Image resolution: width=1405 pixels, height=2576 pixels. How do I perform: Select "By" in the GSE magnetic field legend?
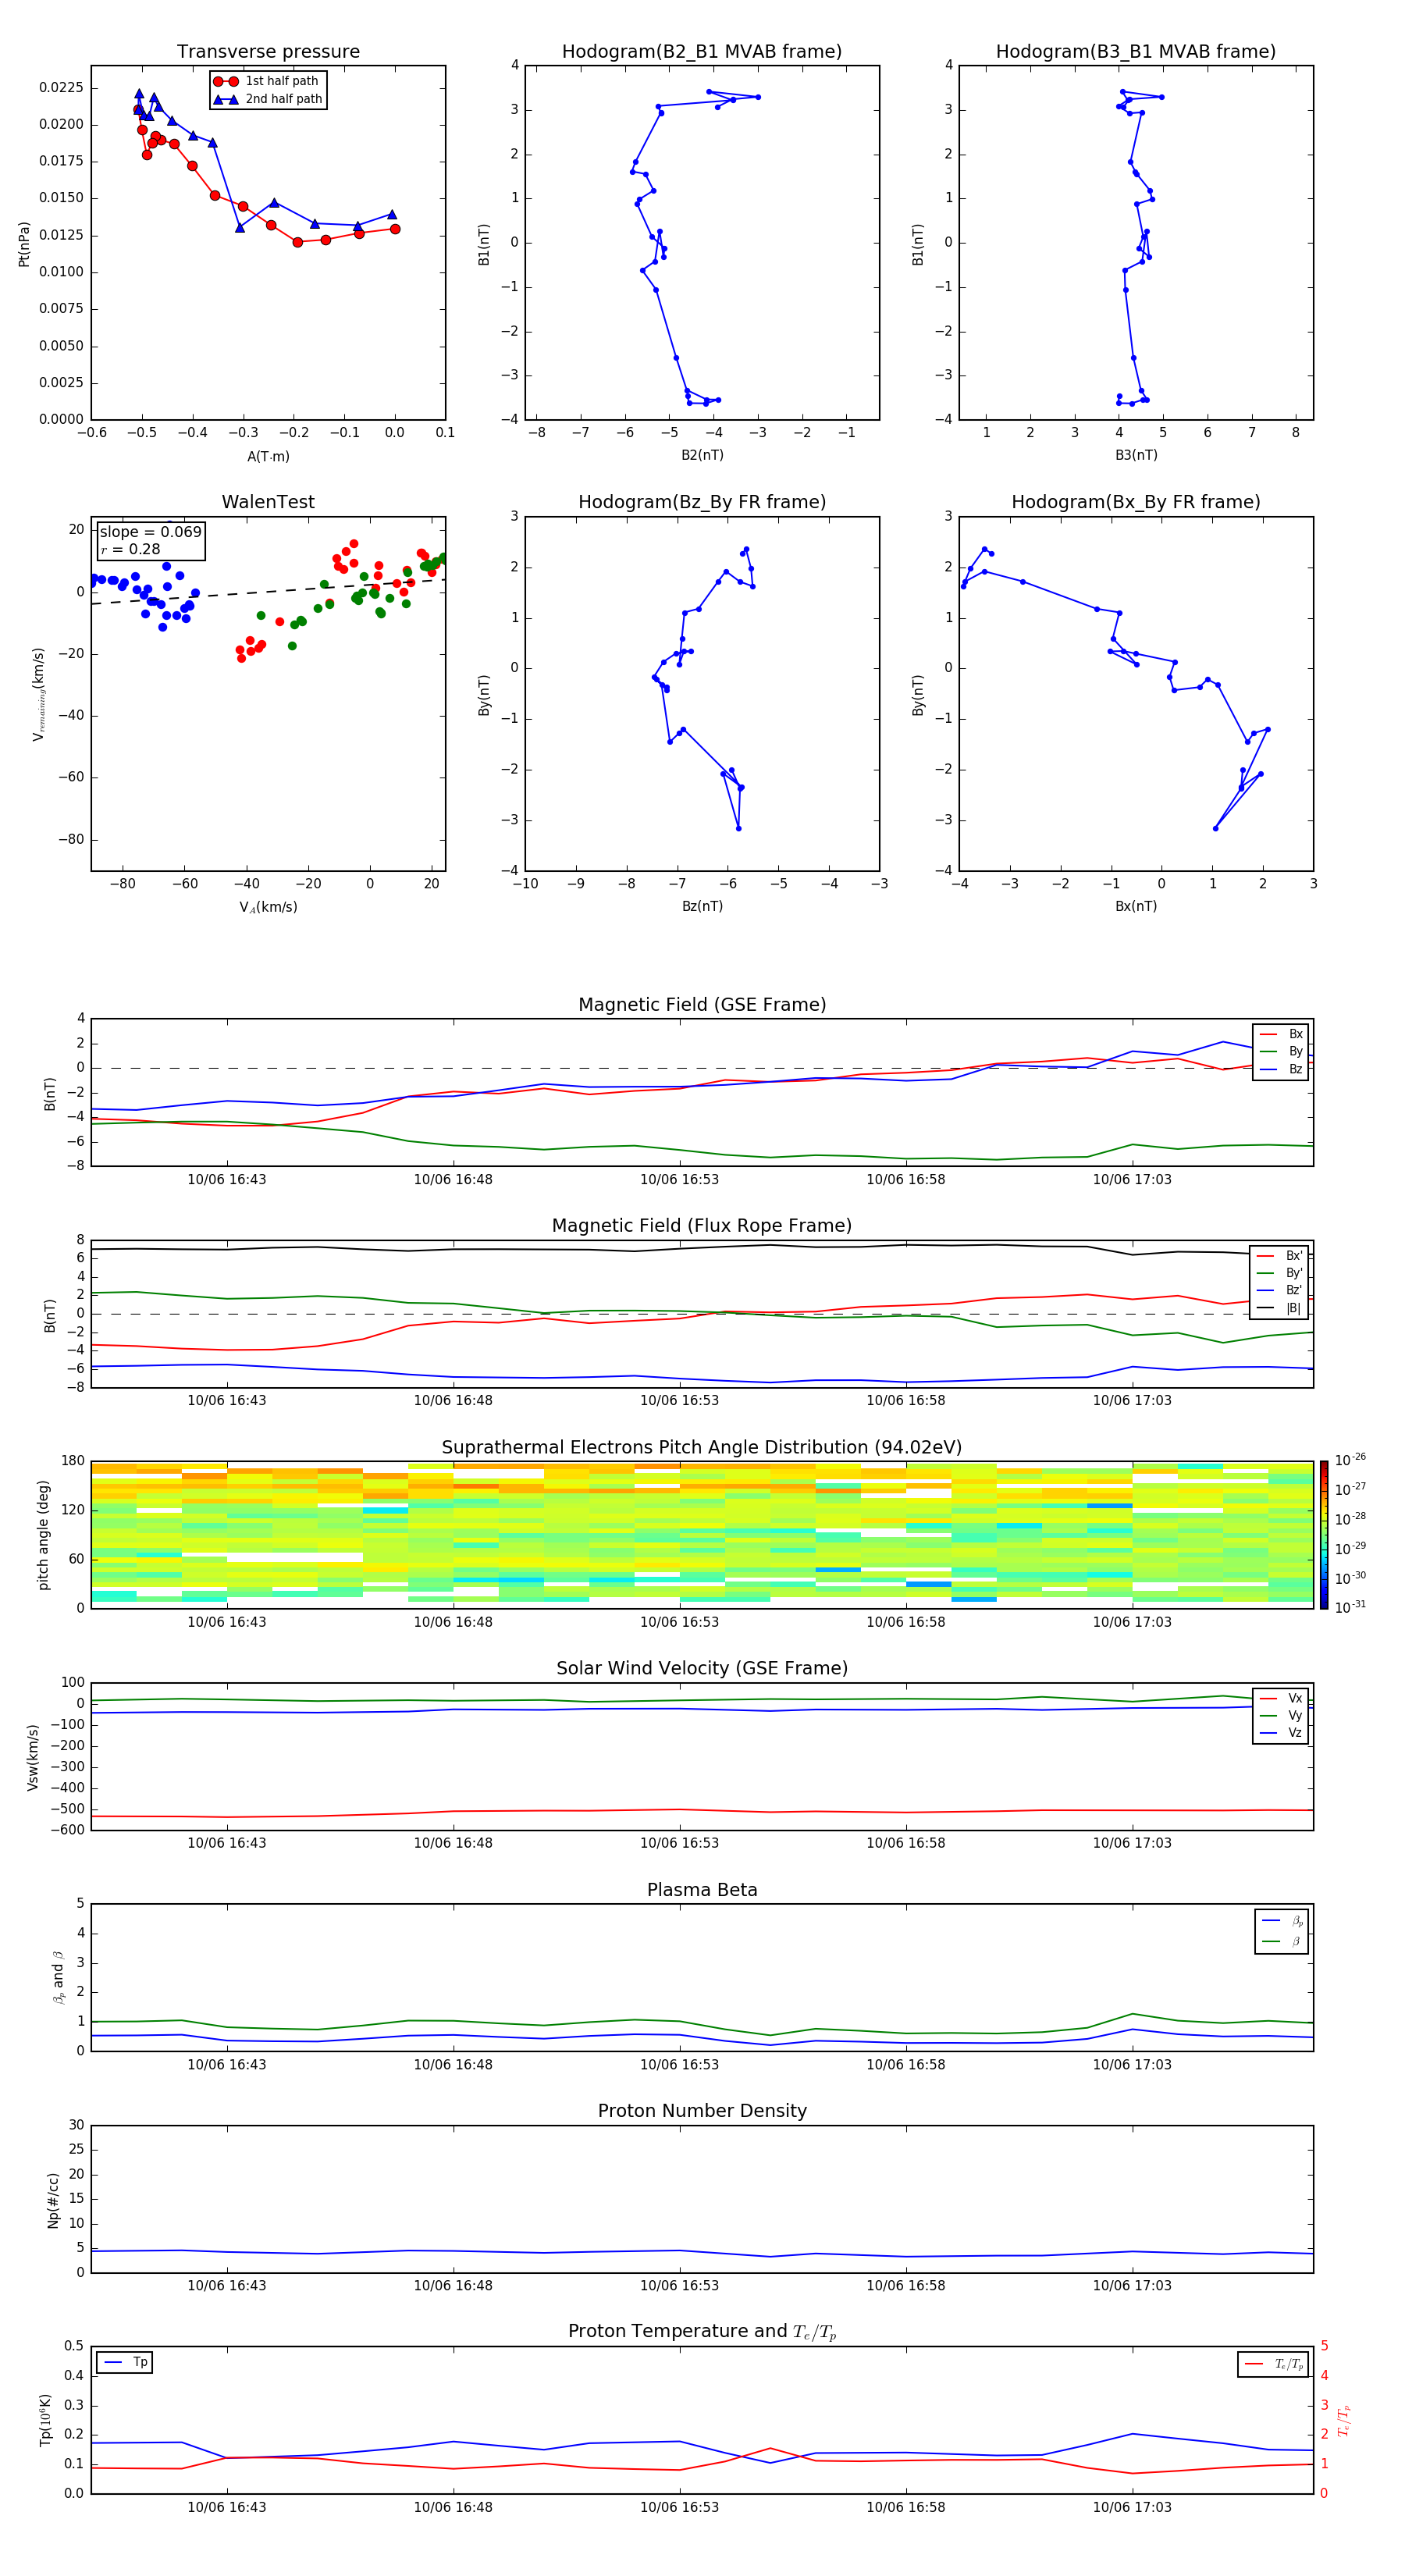[1282, 1051]
